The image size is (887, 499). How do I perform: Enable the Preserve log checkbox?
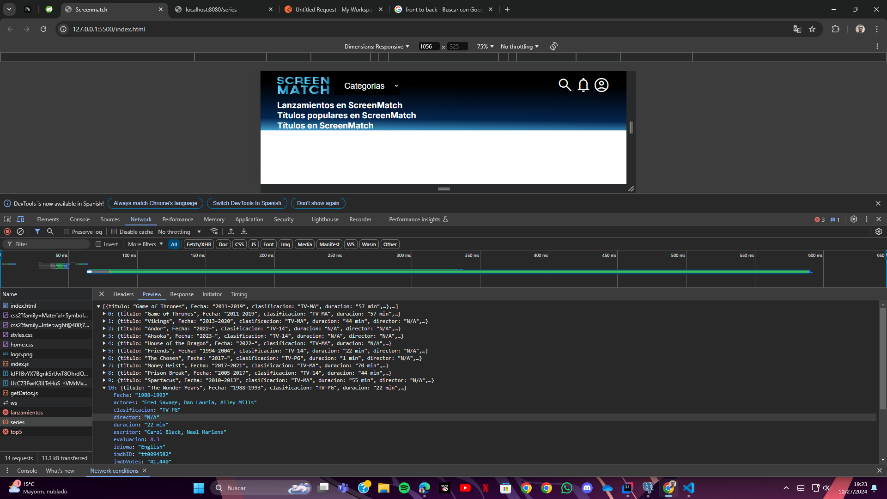(67, 232)
